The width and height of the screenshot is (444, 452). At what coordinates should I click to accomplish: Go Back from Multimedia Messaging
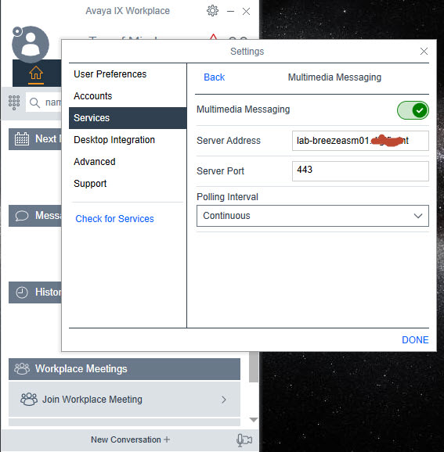click(x=215, y=77)
